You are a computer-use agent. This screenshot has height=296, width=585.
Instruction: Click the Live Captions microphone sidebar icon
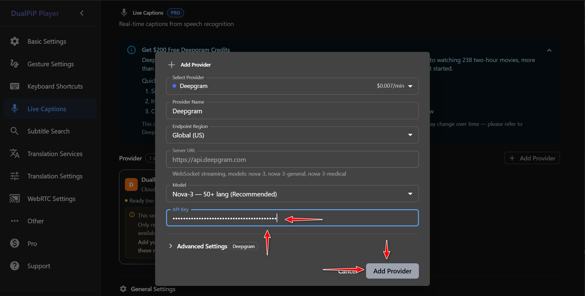[x=15, y=108]
